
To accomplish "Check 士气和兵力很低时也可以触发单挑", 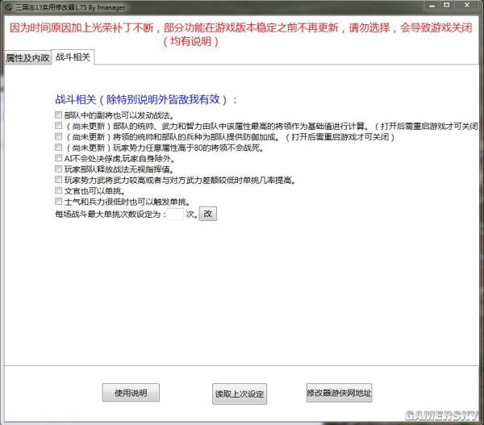I will tap(58, 202).
